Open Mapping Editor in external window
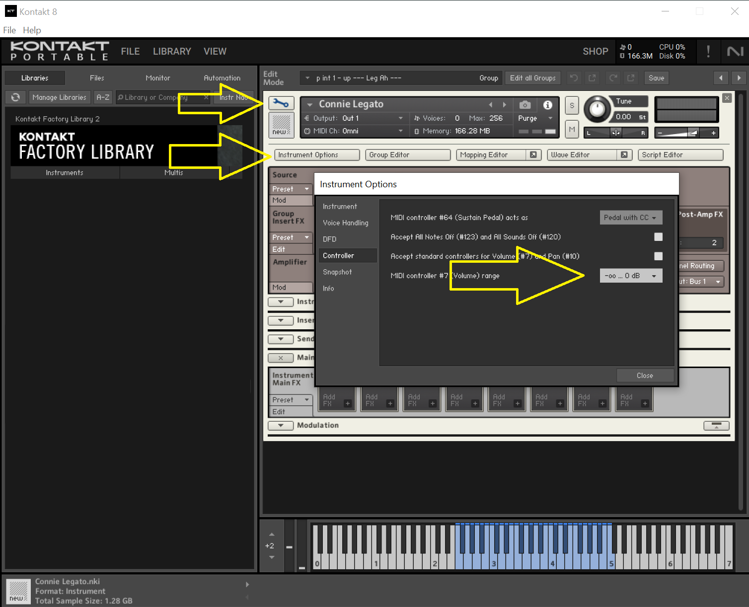The width and height of the screenshot is (749, 607). point(533,155)
